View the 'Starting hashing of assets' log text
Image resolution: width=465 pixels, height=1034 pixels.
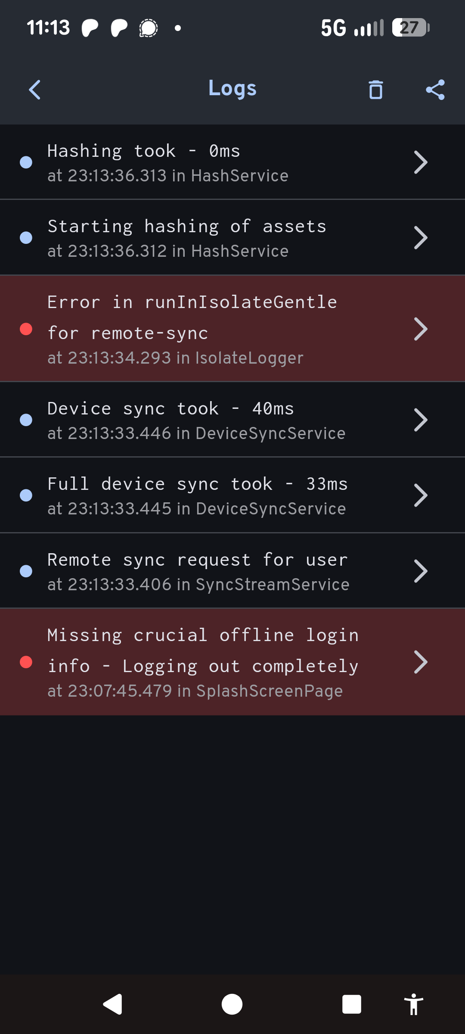click(187, 227)
